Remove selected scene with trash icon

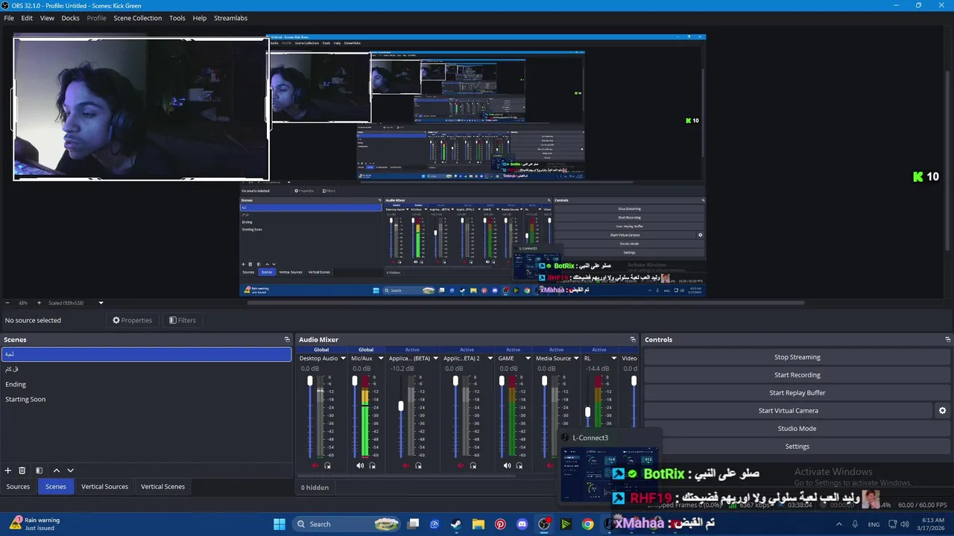point(22,470)
